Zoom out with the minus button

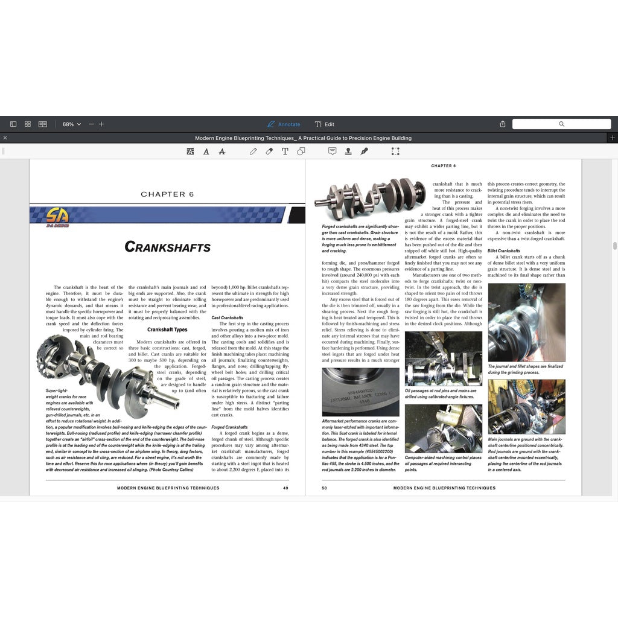(x=91, y=124)
